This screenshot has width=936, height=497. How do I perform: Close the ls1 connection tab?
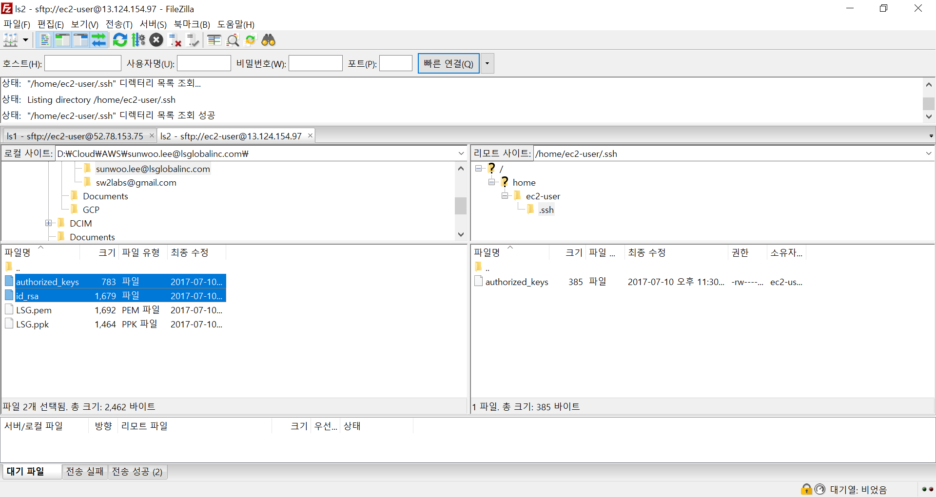click(x=152, y=135)
